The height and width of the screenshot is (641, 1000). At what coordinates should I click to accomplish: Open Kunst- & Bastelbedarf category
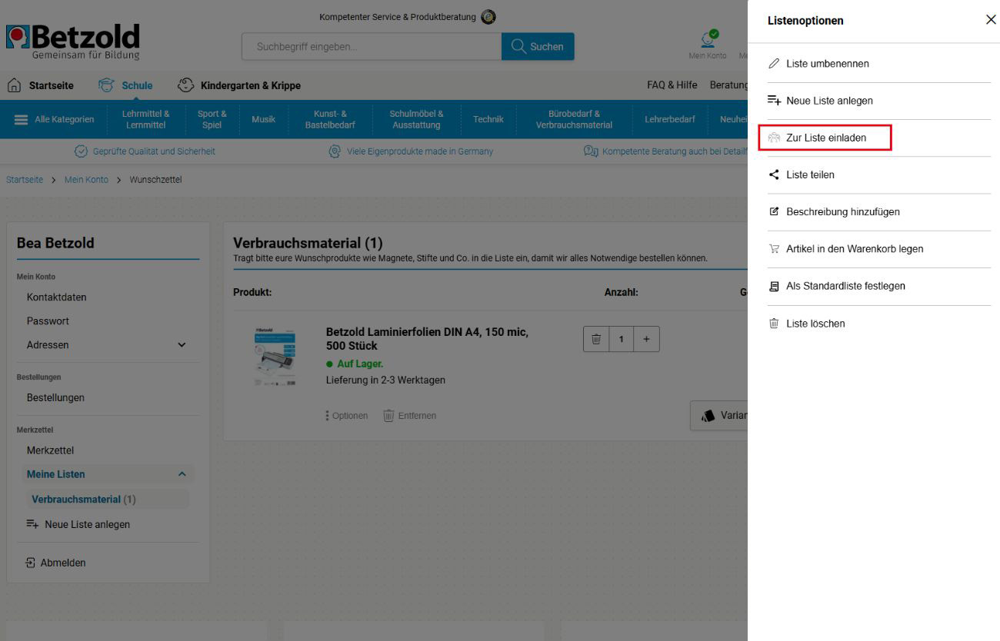click(x=330, y=119)
